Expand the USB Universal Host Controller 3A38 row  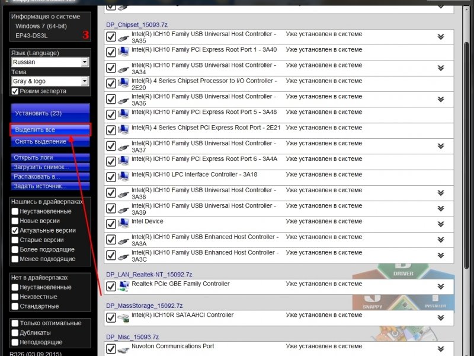coord(441,193)
